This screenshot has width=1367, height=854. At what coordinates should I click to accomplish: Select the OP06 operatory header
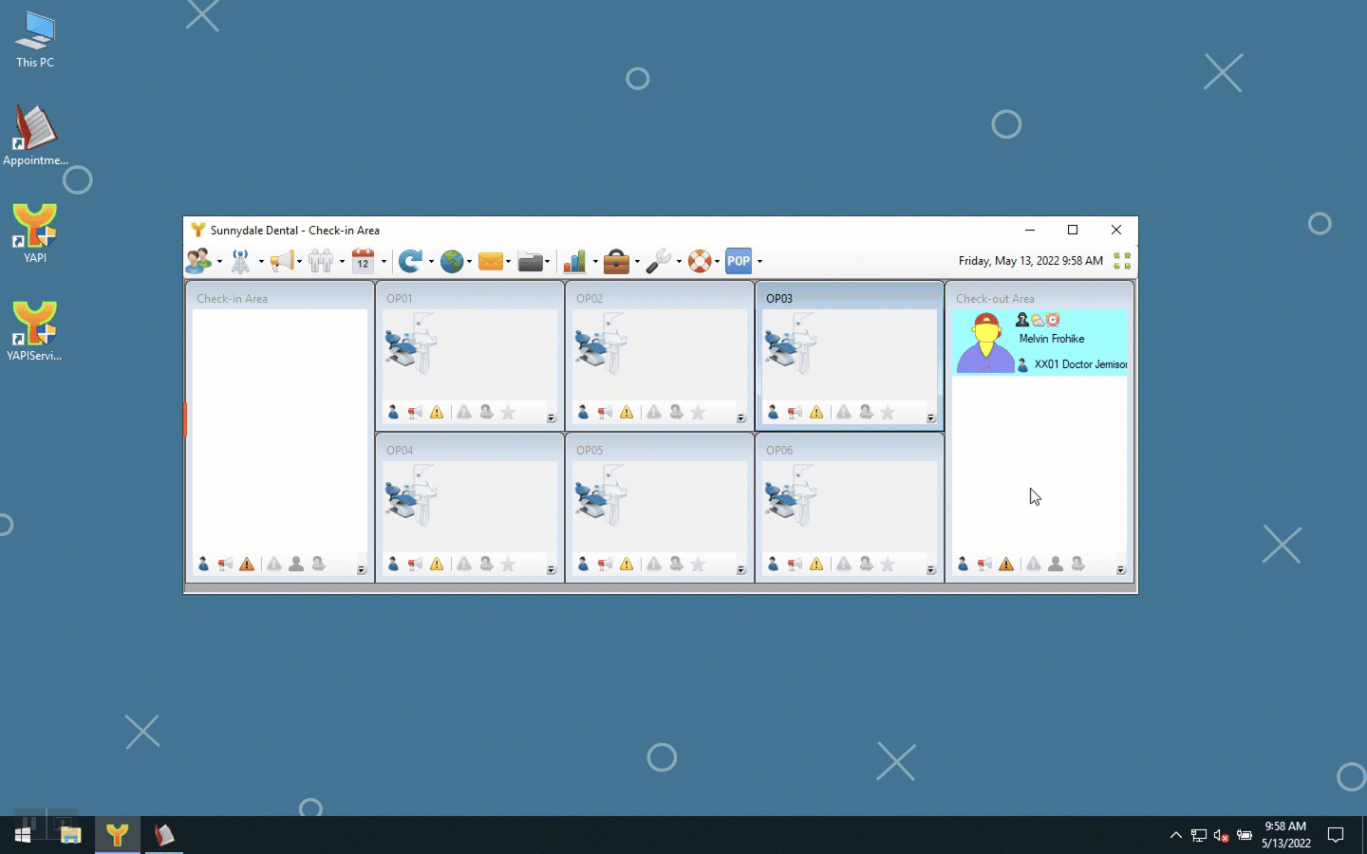[779, 450]
